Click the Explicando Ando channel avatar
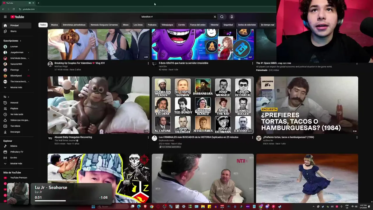 pos(154,138)
